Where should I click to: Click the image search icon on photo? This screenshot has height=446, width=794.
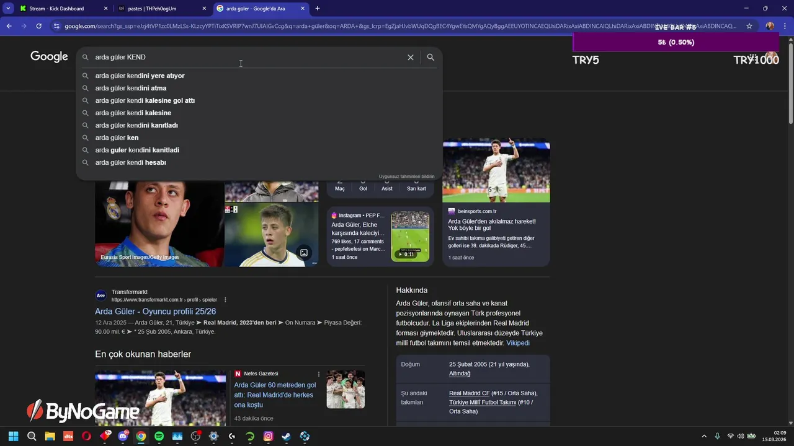pos(304,252)
